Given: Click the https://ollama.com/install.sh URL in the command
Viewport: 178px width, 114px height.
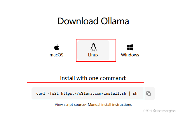Looking at the screenshot, I should pos(94,94).
